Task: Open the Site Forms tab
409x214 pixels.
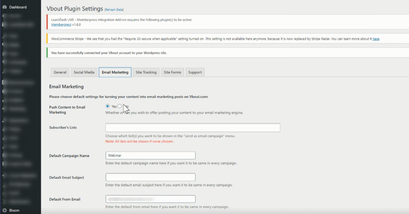Action: tap(172, 73)
